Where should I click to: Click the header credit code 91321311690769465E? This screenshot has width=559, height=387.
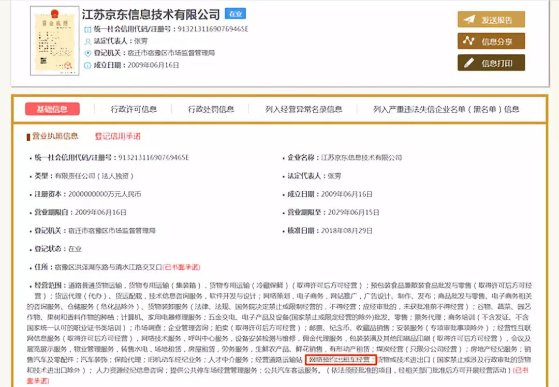[213, 29]
